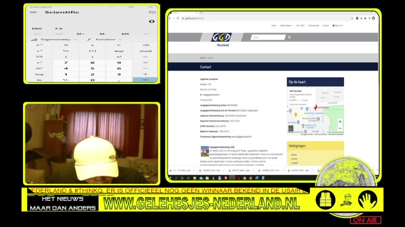405x227 pixels.
Task: Open the Calculator hamburger navigation menu
Action: point(33,12)
